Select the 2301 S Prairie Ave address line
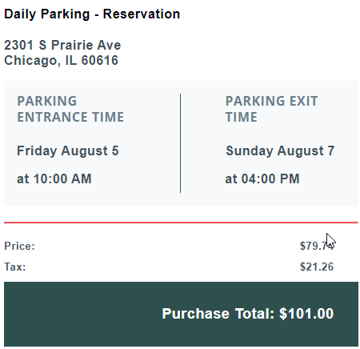 coord(62,45)
